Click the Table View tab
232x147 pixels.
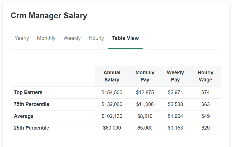(x=125, y=38)
